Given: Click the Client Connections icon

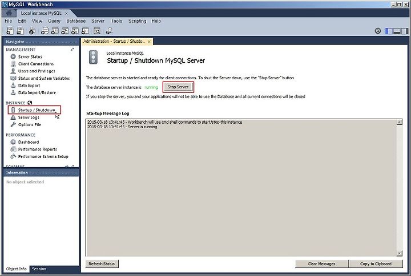Looking at the screenshot, I should [13, 64].
